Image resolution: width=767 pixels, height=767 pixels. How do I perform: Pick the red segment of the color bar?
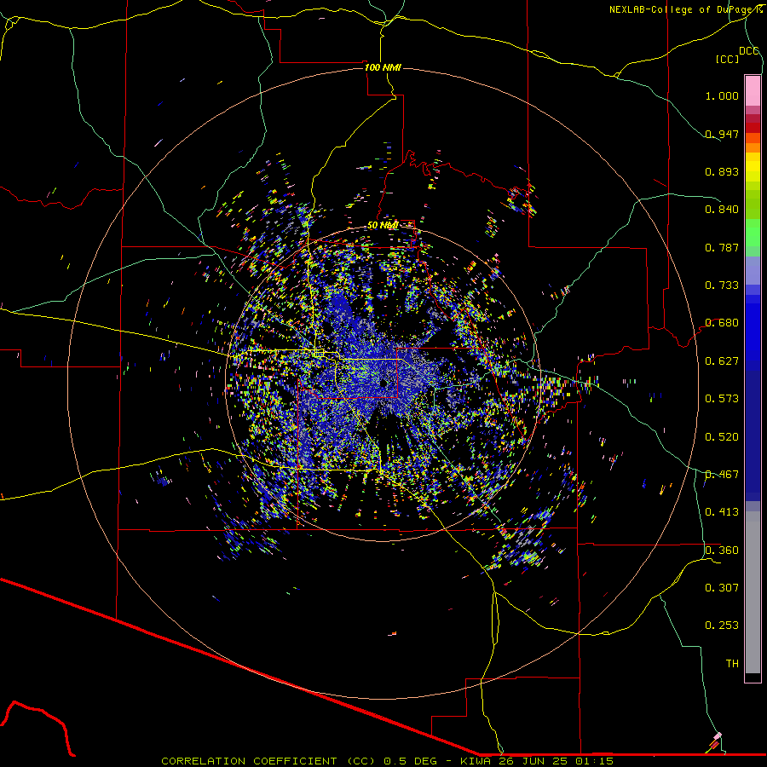click(x=753, y=128)
